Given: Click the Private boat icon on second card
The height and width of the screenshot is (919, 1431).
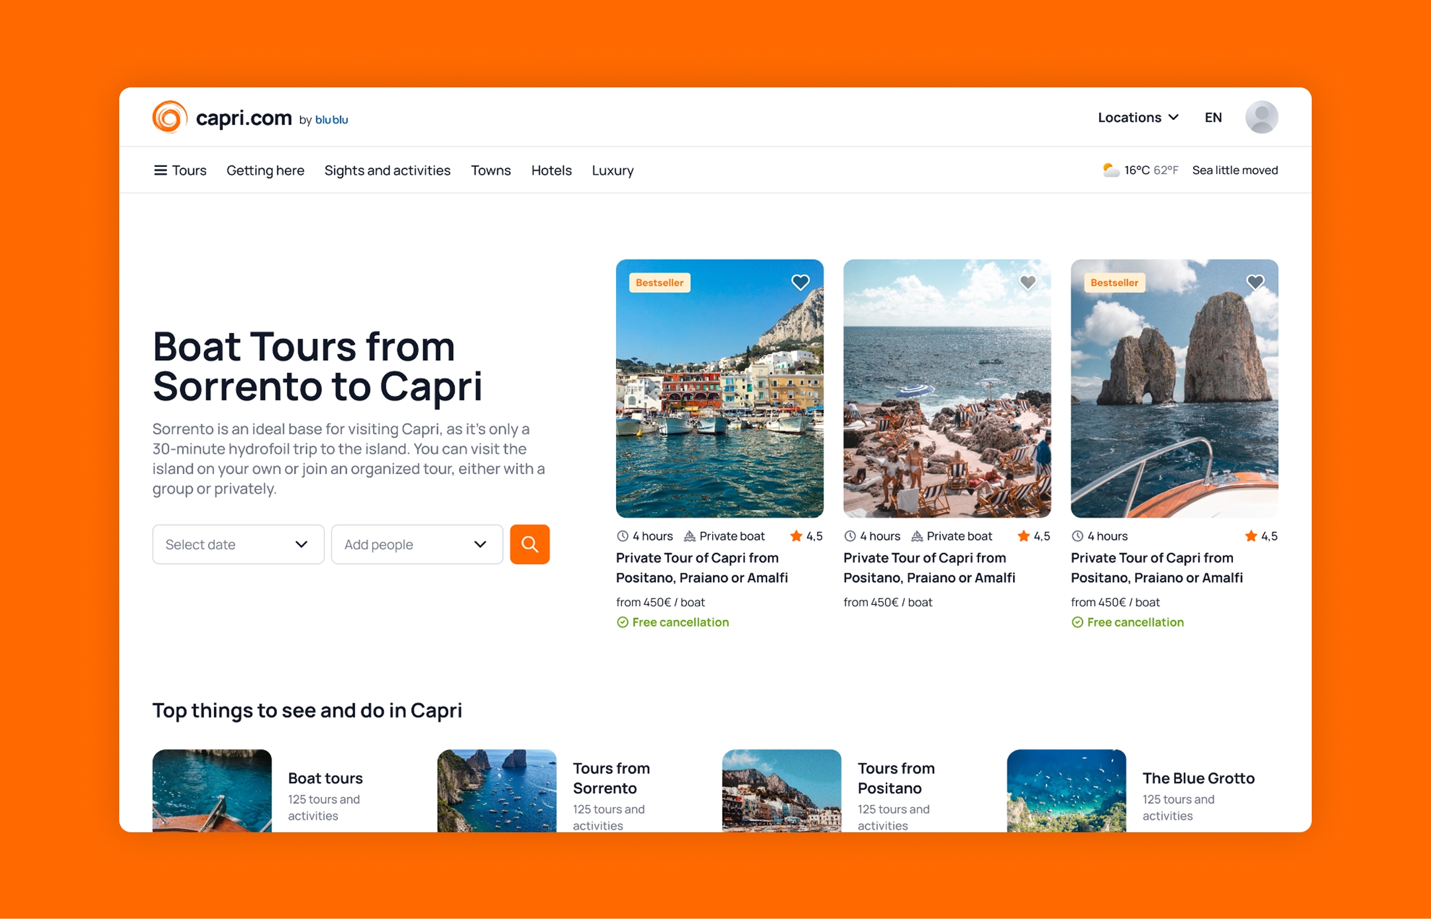Looking at the screenshot, I should pyautogui.click(x=917, y=536).
